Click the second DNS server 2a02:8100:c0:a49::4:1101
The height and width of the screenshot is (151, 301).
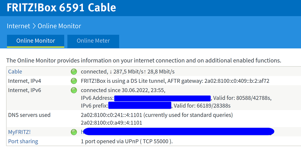click(x=111, y=123)
